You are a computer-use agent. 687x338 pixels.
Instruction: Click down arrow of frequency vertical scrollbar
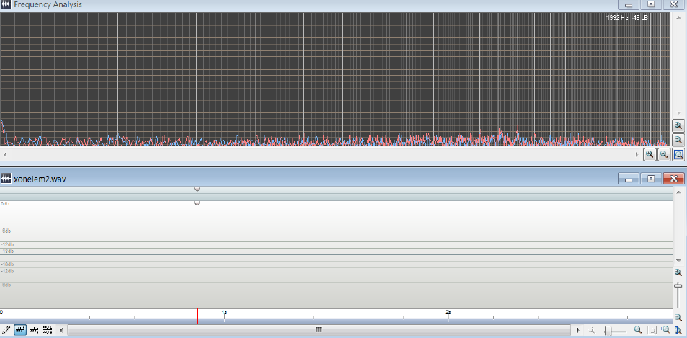[678, 113]
